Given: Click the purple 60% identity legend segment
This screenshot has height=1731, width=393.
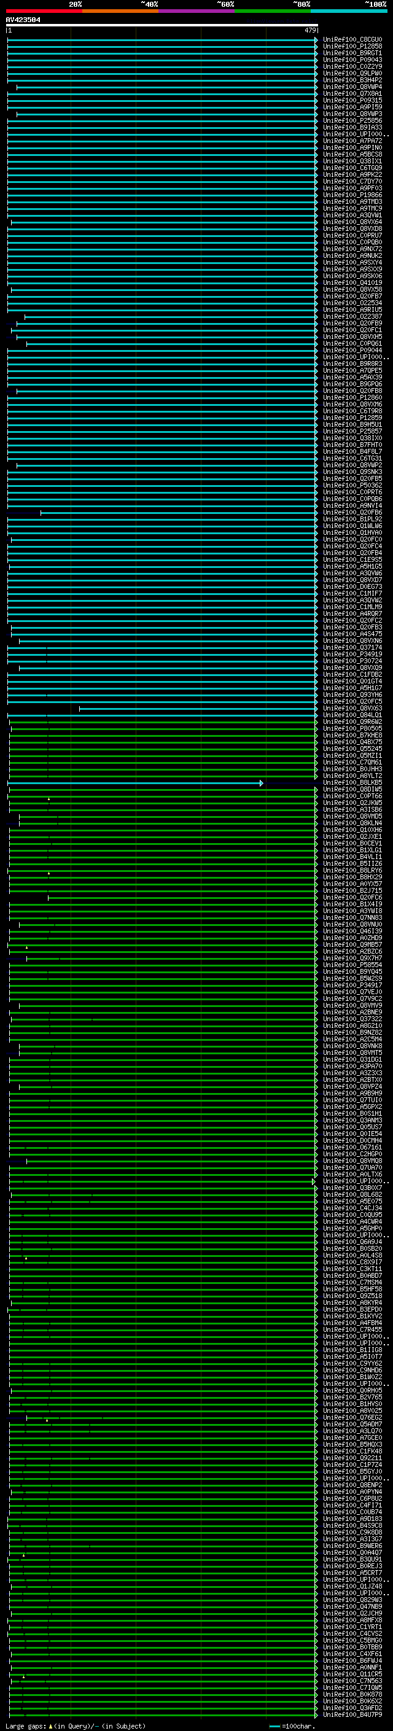Looking at the screenshot, I should pos(197,11).
